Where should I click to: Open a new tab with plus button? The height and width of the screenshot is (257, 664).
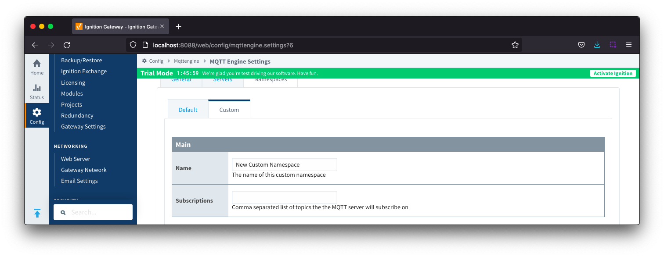178,27
